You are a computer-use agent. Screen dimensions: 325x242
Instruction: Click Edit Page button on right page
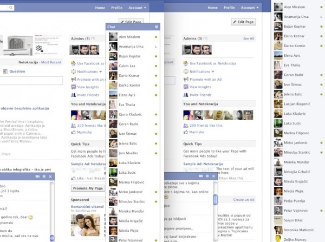[x=243, y=22]
